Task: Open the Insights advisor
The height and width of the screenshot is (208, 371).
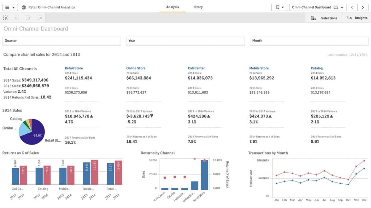Action: (357, 18)
